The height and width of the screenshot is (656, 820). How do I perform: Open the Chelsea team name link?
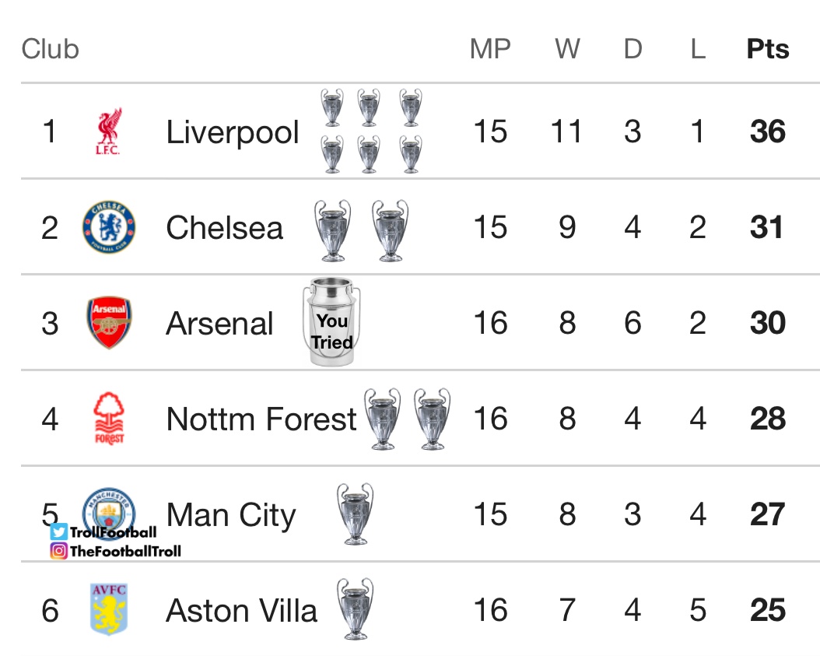coord(225,228)
